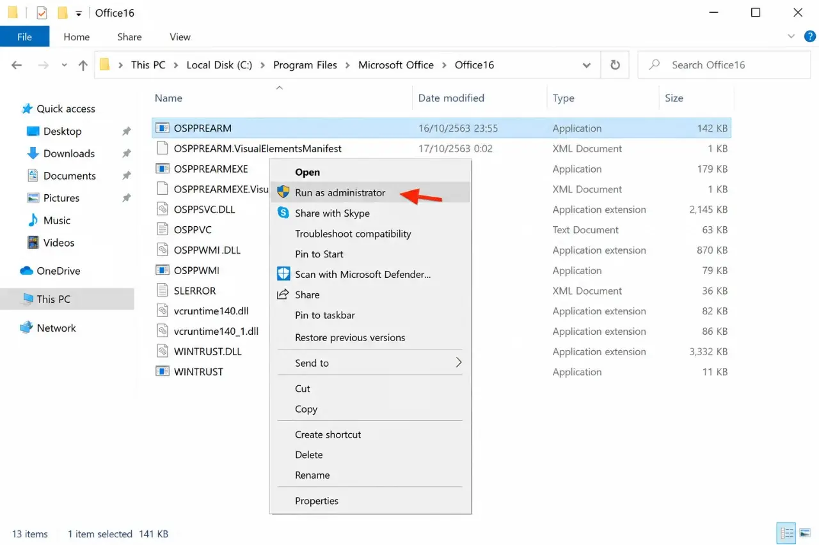Click the Videos icon in sidebar
Viewport: 819px width, 545px height.
pyautogui.click(x=33, y=243)
